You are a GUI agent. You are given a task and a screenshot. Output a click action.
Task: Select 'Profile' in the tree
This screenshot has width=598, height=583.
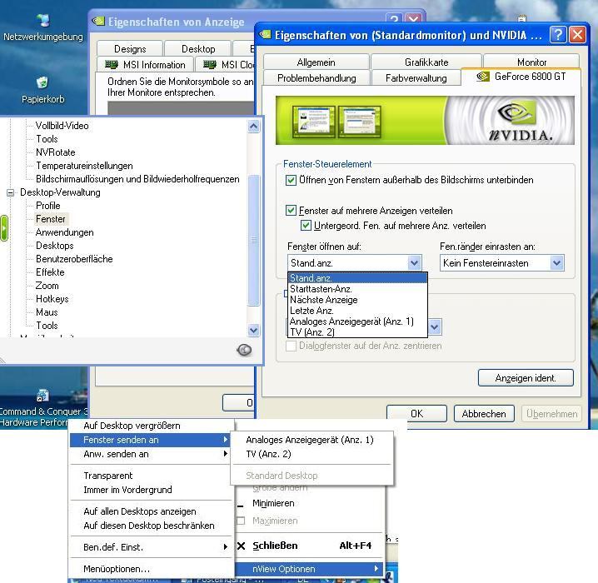click(x=48, y=206)
